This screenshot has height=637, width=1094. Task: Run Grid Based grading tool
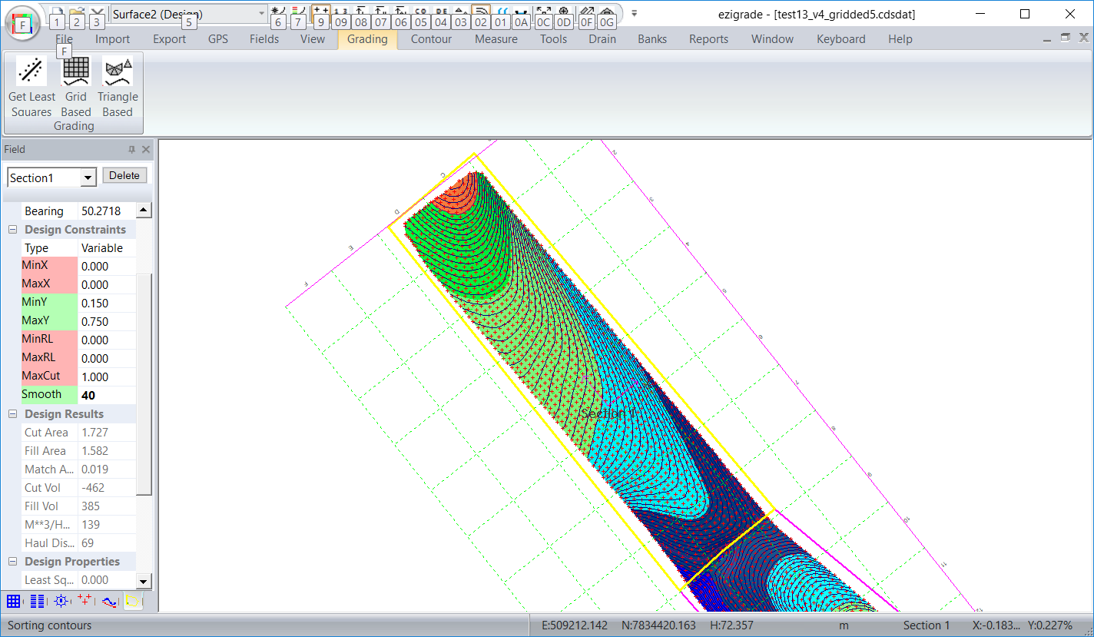tap(76, 71)
